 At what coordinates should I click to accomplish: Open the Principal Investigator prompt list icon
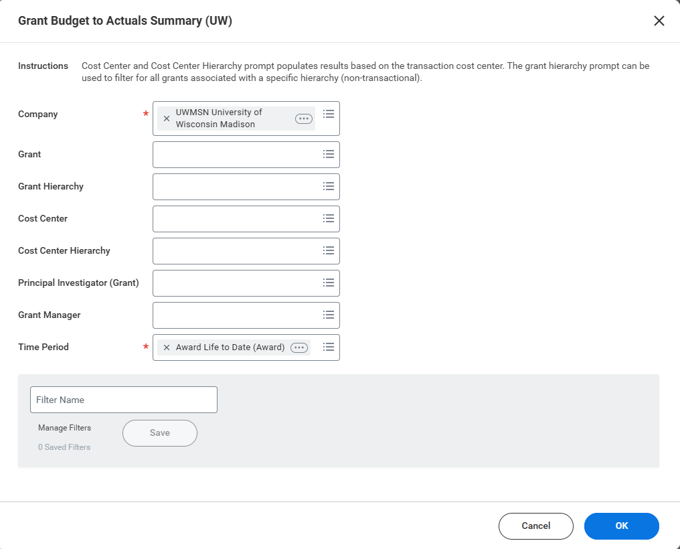coord(328,283)
